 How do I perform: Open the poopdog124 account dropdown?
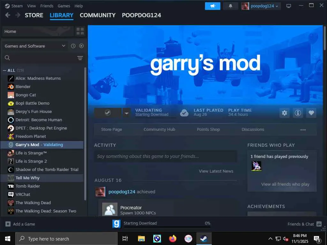click(261, 6)
